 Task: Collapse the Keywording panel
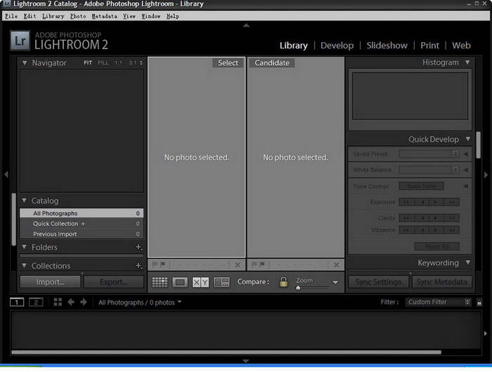(x=468, y=263)
